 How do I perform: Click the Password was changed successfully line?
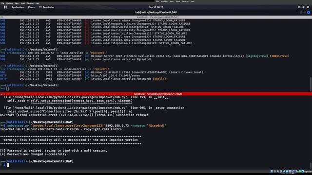pyautogui.click(x=34, y=154)
